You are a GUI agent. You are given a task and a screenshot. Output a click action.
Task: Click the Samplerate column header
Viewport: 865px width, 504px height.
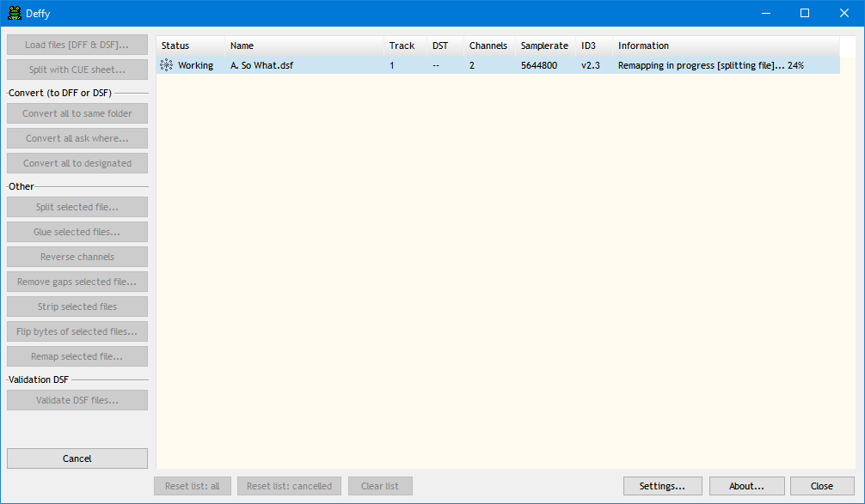(544, 46)
